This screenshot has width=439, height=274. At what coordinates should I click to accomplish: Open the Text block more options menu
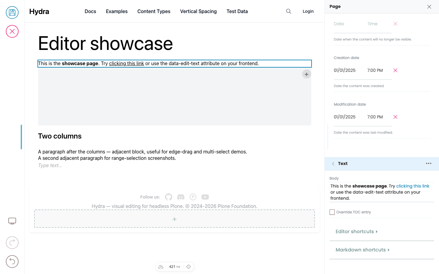429,163
